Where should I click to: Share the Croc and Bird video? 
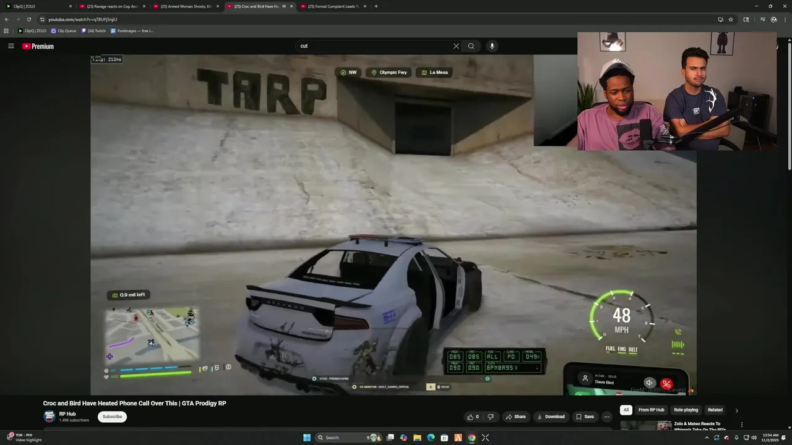click(515, 417)
